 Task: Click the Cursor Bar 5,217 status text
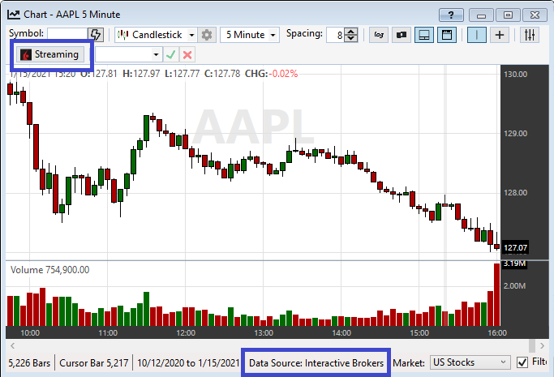93,363
